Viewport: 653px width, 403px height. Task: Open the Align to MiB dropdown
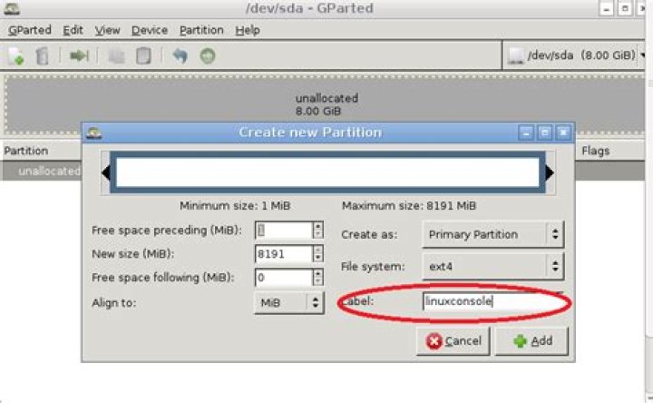[x=289, y=302]
